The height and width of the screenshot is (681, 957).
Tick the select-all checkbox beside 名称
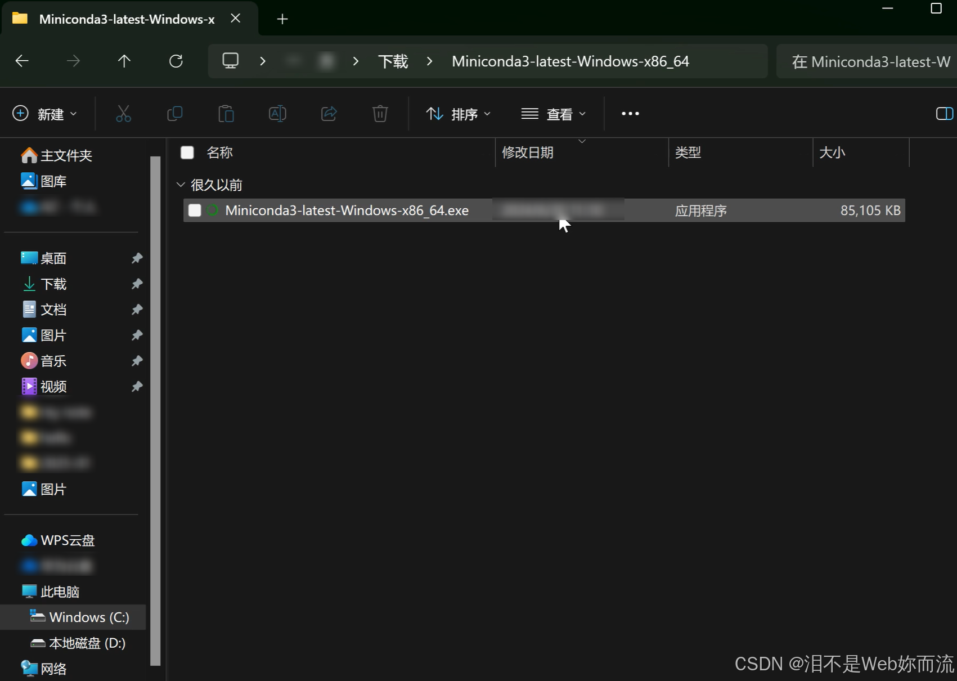coord(187,153)
